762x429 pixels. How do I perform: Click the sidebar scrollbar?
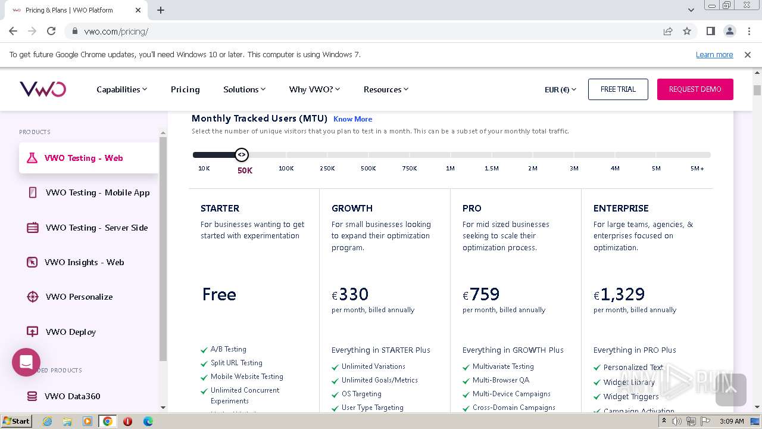pos(163,248)
